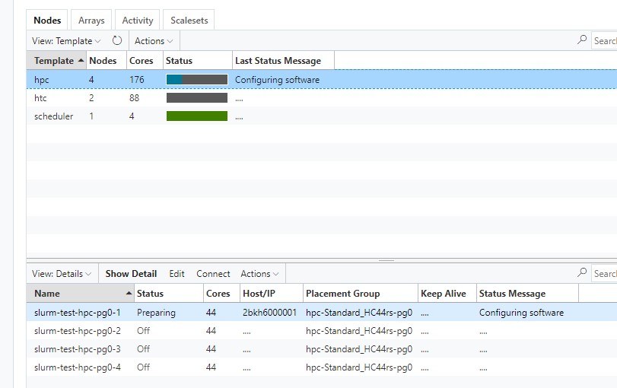Click the hpc template status progress bar
Image resolution: width=617 pixels, height=388 pixels.
click(196, 80)
